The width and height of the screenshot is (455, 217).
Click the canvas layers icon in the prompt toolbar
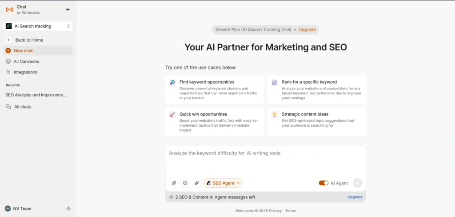(185, 183)
